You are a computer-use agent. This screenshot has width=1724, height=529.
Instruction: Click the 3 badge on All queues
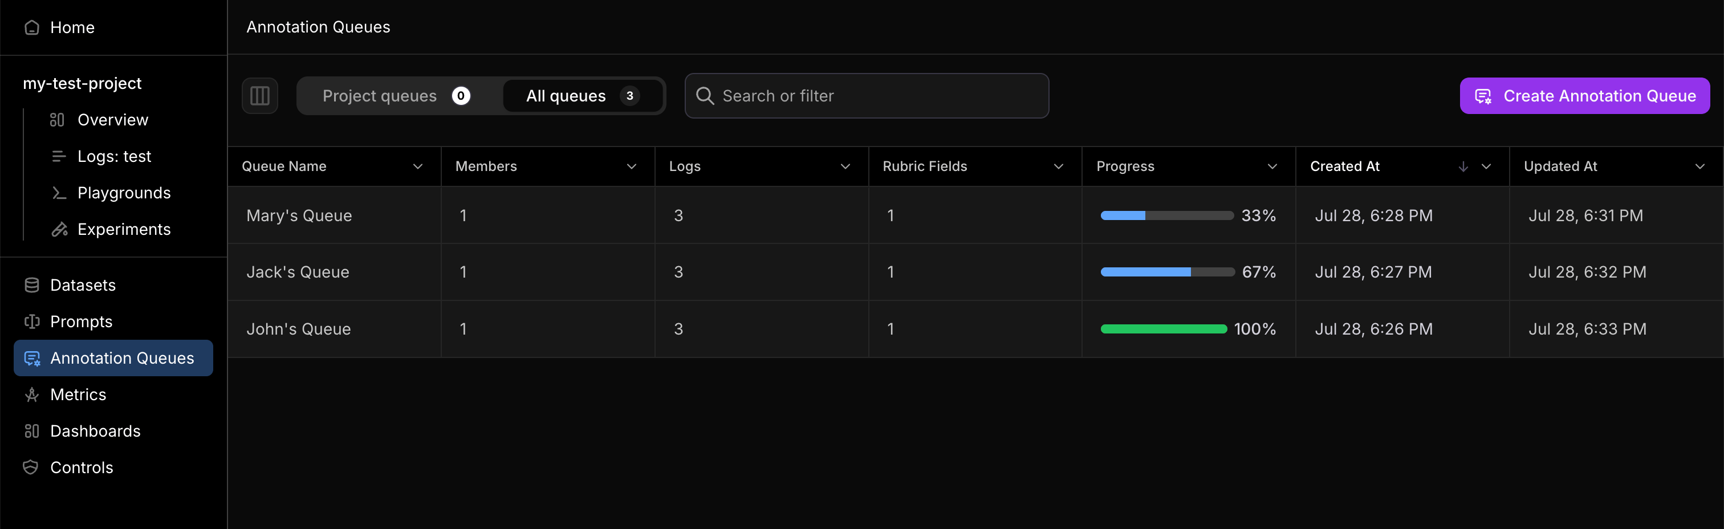pyautogui.click(x=629, y=96)
